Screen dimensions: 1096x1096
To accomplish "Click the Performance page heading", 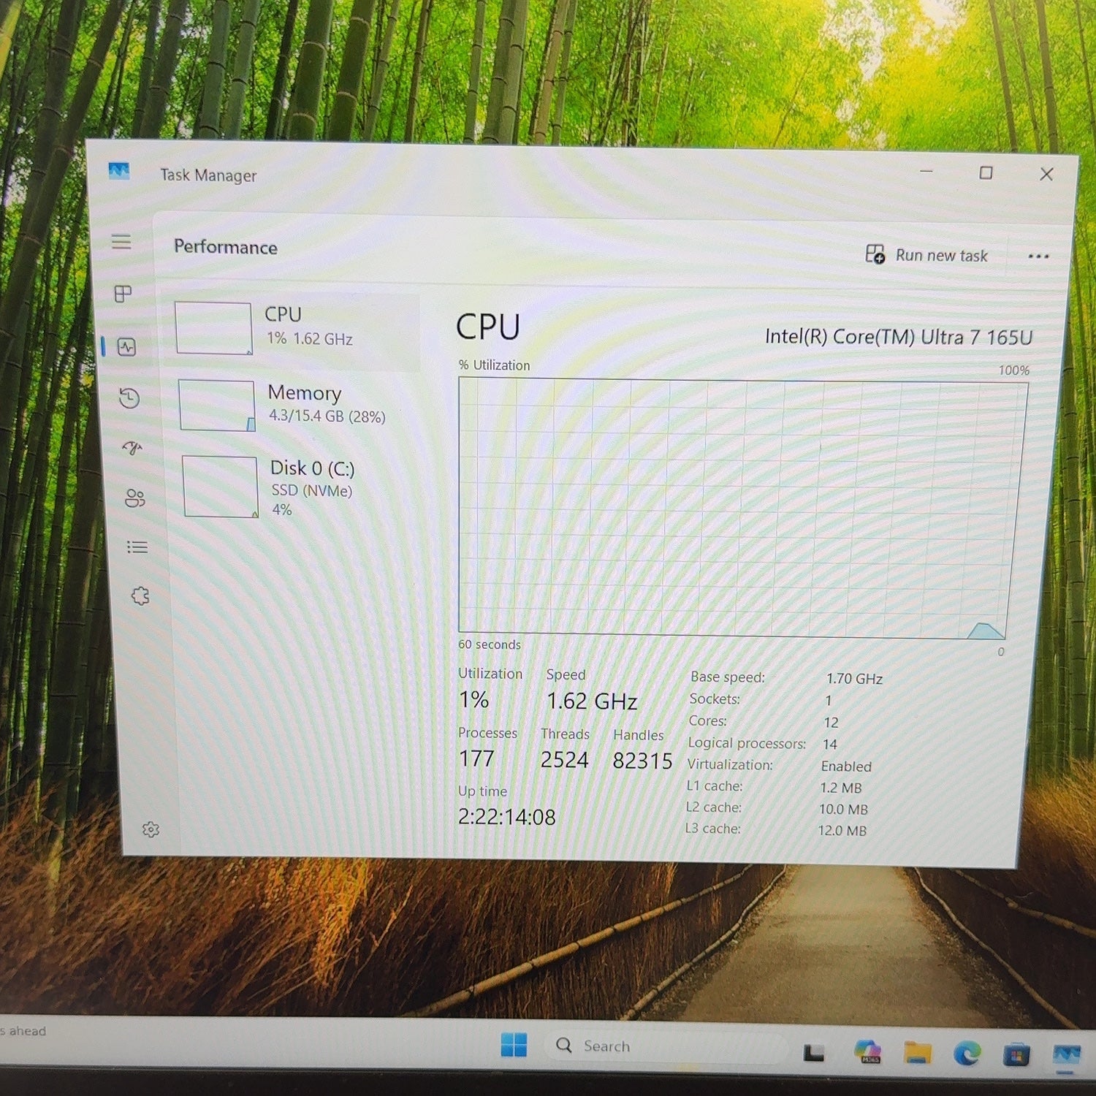I will pos(226,247).
